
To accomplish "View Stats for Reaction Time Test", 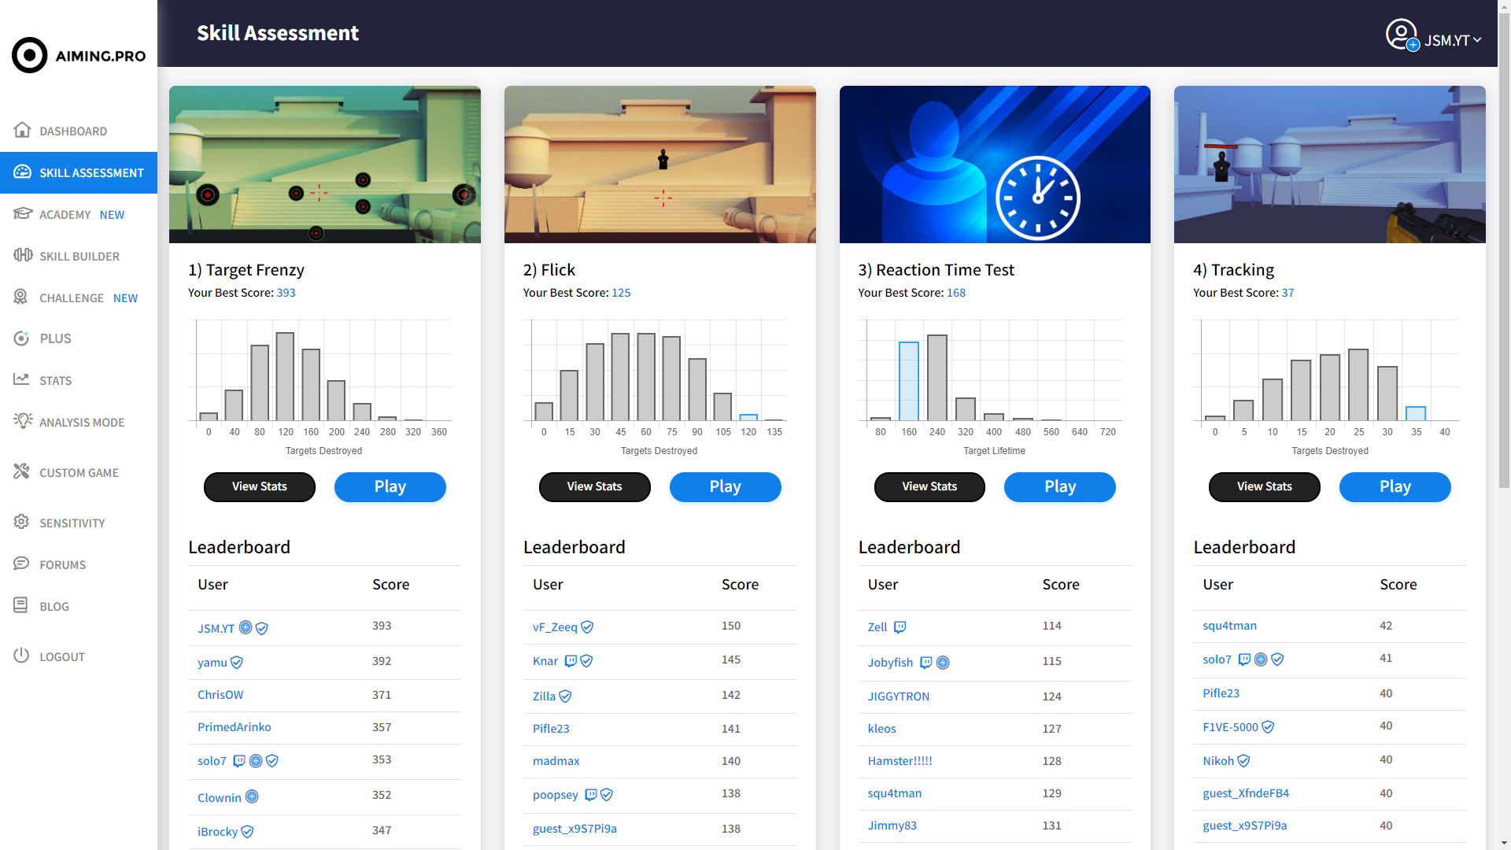I will tap(929, 486).
